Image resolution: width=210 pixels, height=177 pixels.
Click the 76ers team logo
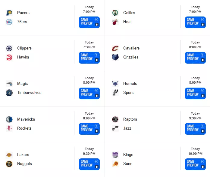click(9, 22)
